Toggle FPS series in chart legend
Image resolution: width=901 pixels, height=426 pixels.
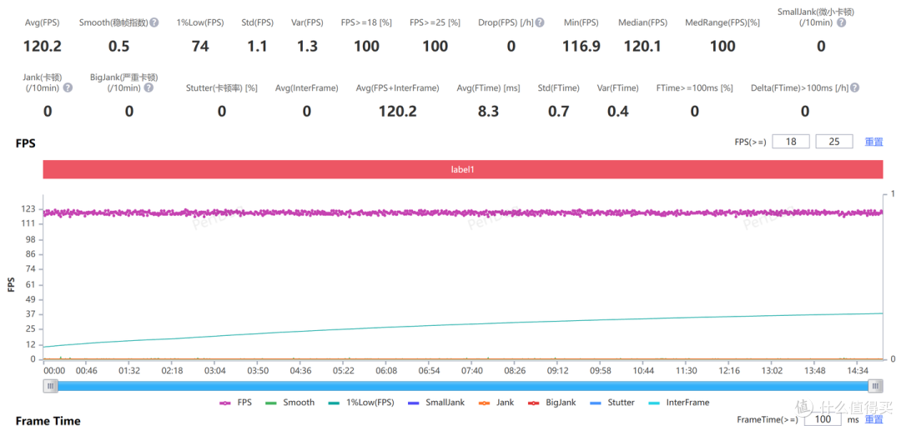point(236,403)
